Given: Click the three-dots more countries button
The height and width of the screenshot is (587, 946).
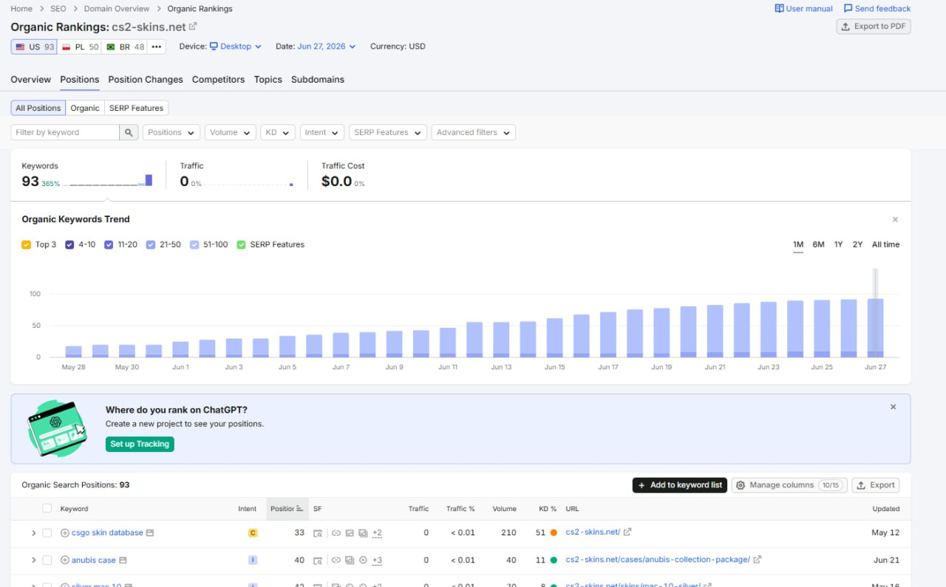Looking at the screenshot, I should 156,47.
